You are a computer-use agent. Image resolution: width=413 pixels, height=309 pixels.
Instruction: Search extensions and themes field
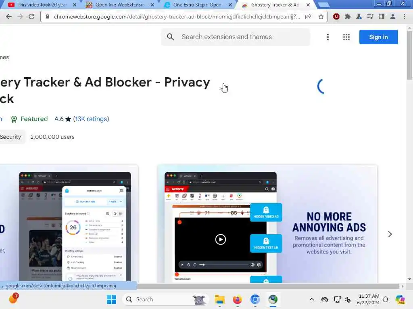(236, 37)
